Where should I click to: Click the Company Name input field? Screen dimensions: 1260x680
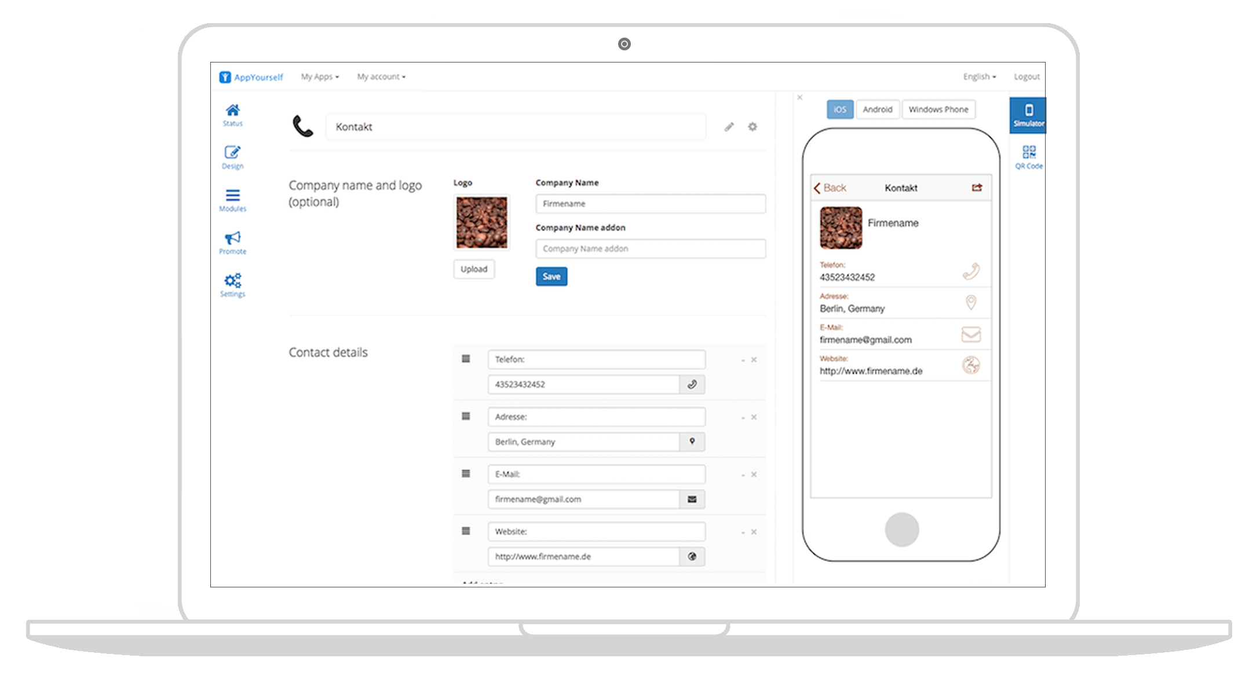651,204
